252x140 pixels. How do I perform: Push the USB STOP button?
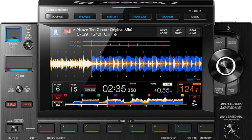(x=28, y=45)
